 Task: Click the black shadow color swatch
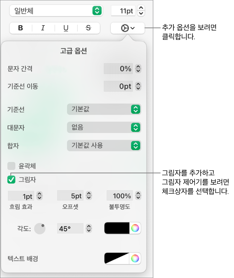tap(117, 228)
